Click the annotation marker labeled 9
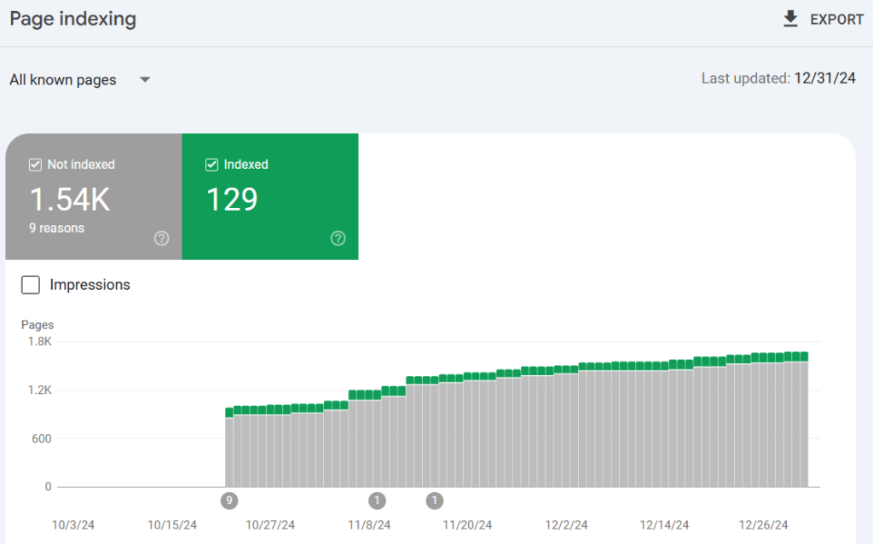873x544 pixels. [x=228, y=501]
